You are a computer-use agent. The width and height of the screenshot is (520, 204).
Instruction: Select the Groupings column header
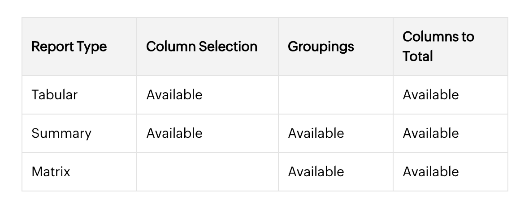[x=321, y=47]
